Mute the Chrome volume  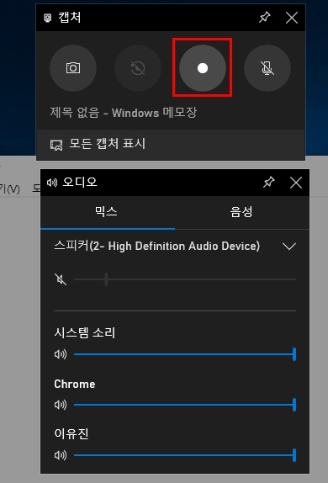[x=61, y=405]
